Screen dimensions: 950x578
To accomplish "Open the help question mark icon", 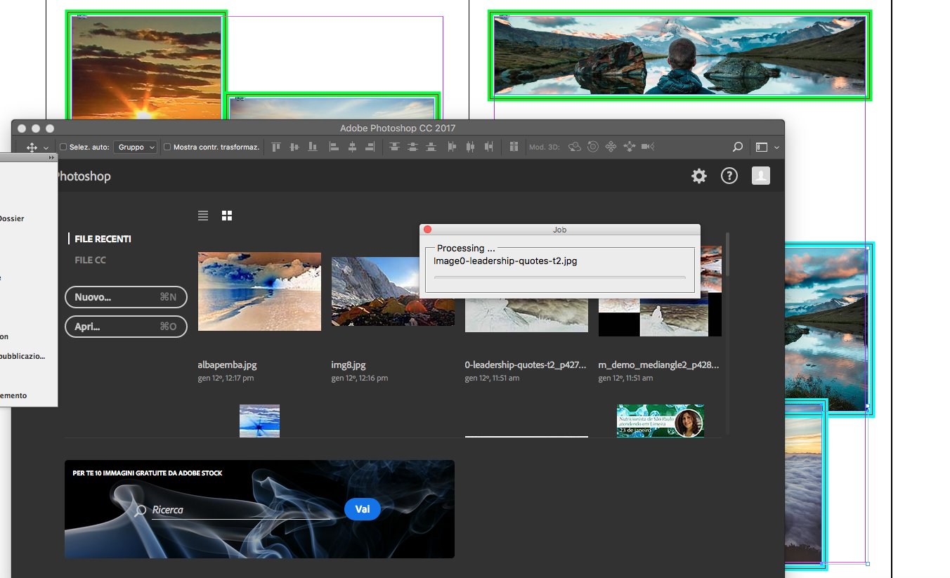I will pos(729,176).
